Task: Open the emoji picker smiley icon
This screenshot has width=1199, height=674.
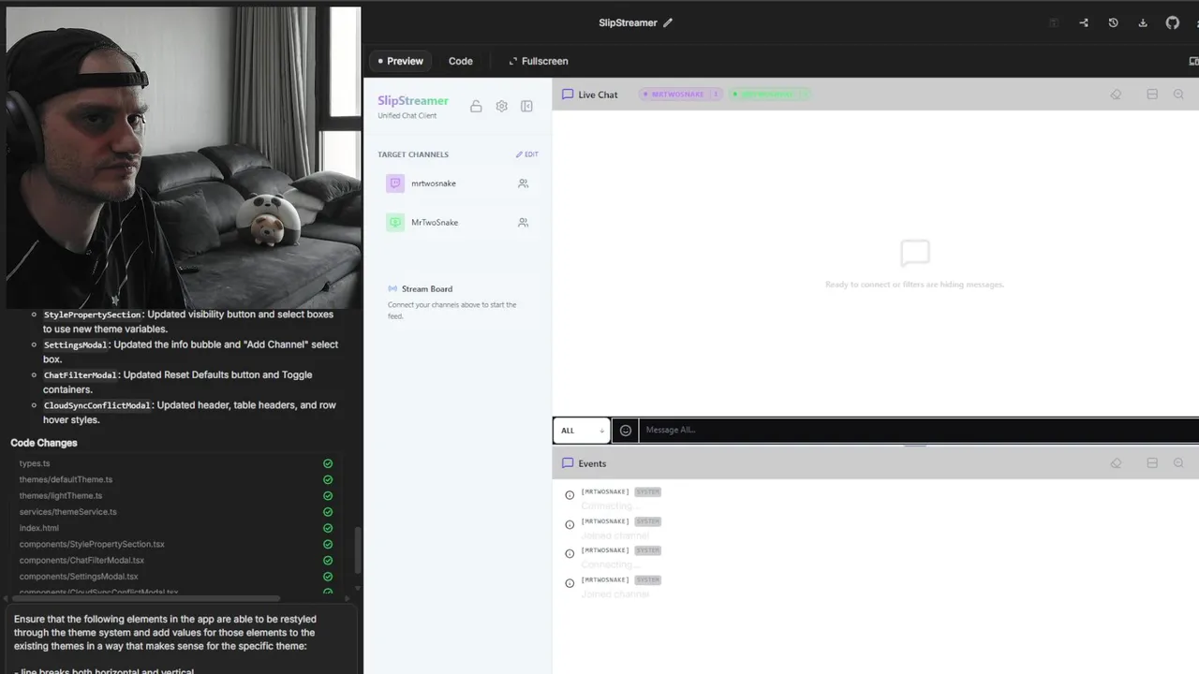Action: 626,431
